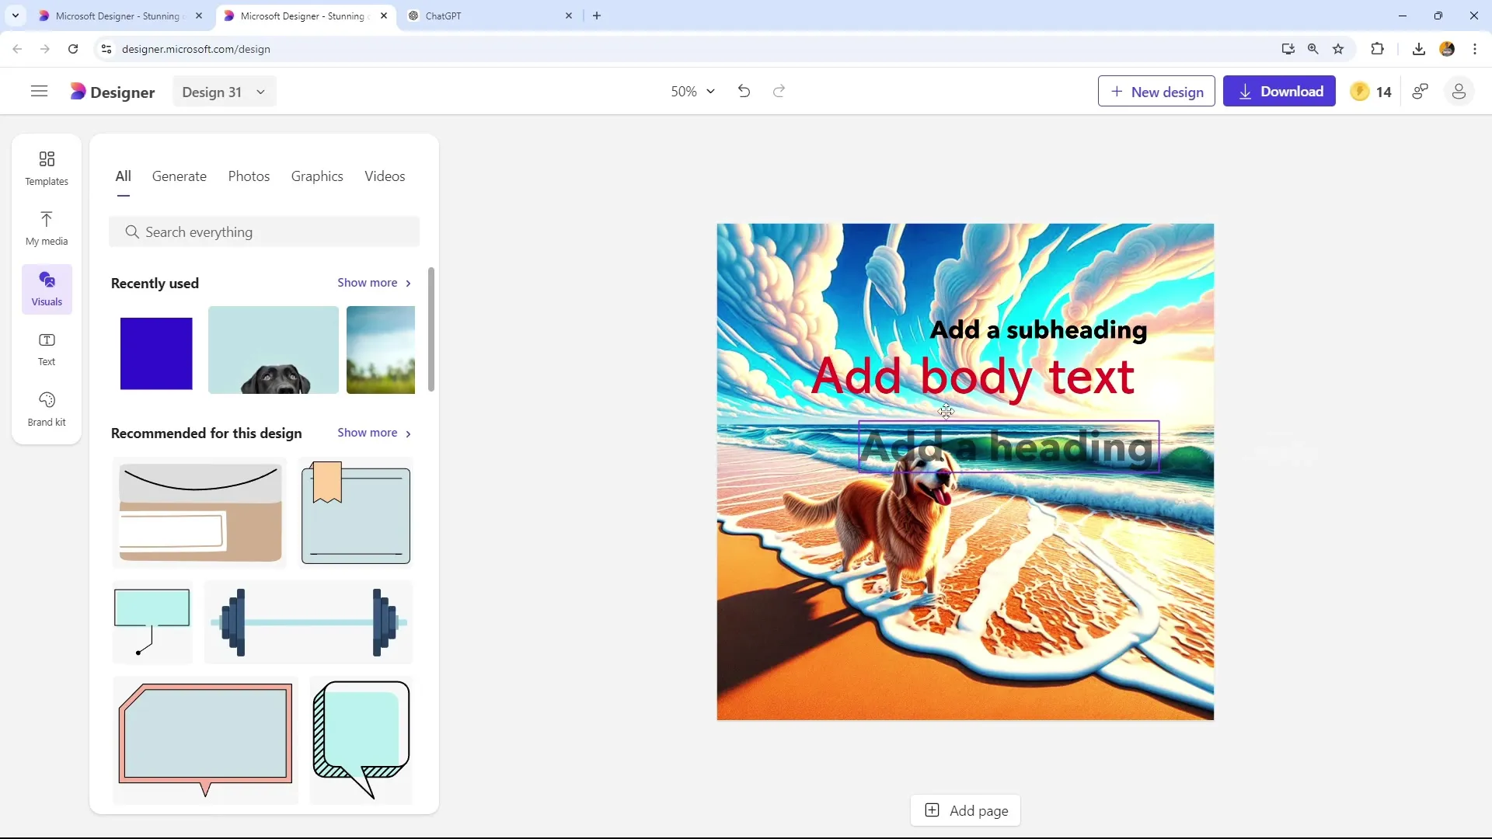Screen dimensions: 1492x839
Task: Switch to the Photos tab
Action: (x=249, y=176)
